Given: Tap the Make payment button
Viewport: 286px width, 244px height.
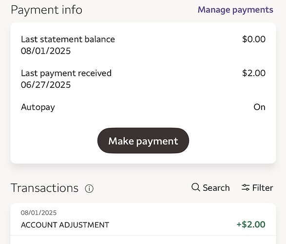Looking at the screenshot, I should (x=143, y=141).
